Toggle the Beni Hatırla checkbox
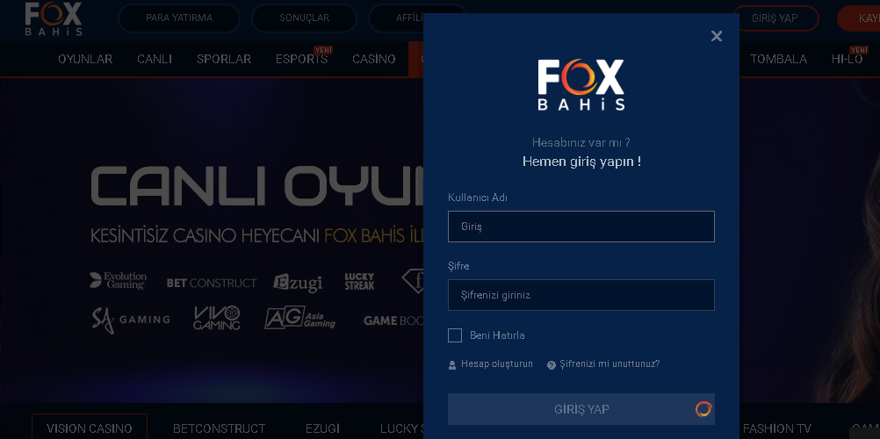880x439 pixels. pyautogui.click(x=455, y=335)
